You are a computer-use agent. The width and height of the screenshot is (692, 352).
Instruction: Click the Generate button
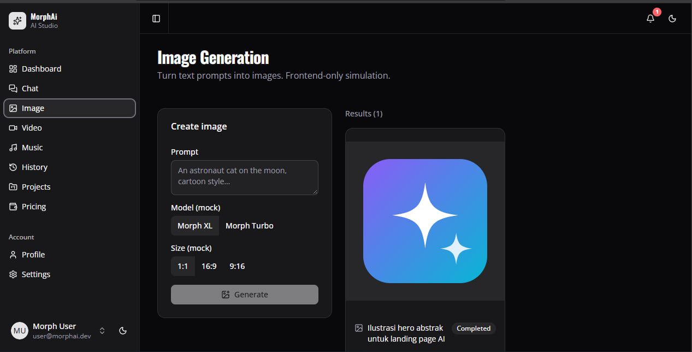click(x=245, y=295)
